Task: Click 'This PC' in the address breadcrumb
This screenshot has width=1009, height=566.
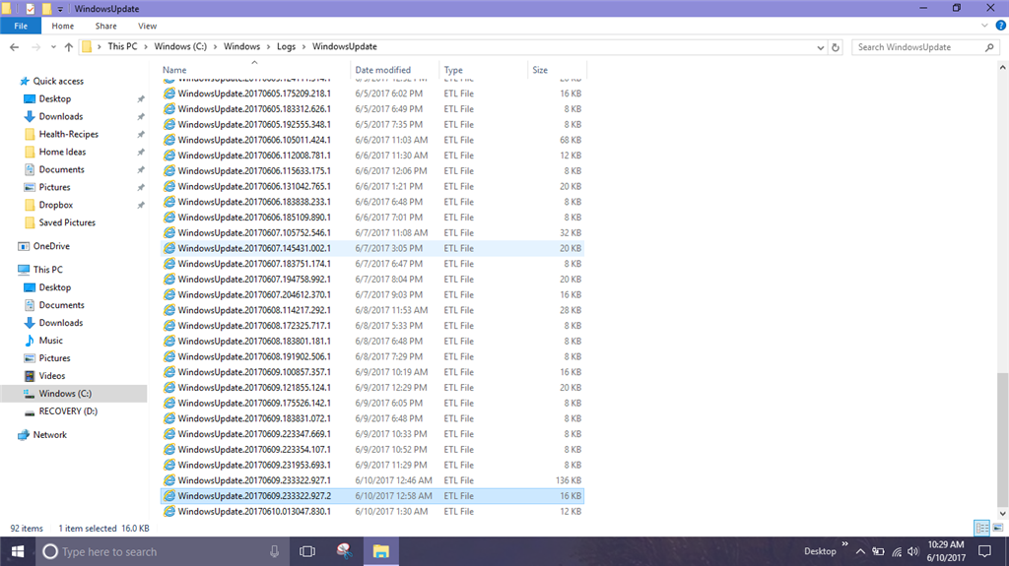Action: click(x=122, y=46)
